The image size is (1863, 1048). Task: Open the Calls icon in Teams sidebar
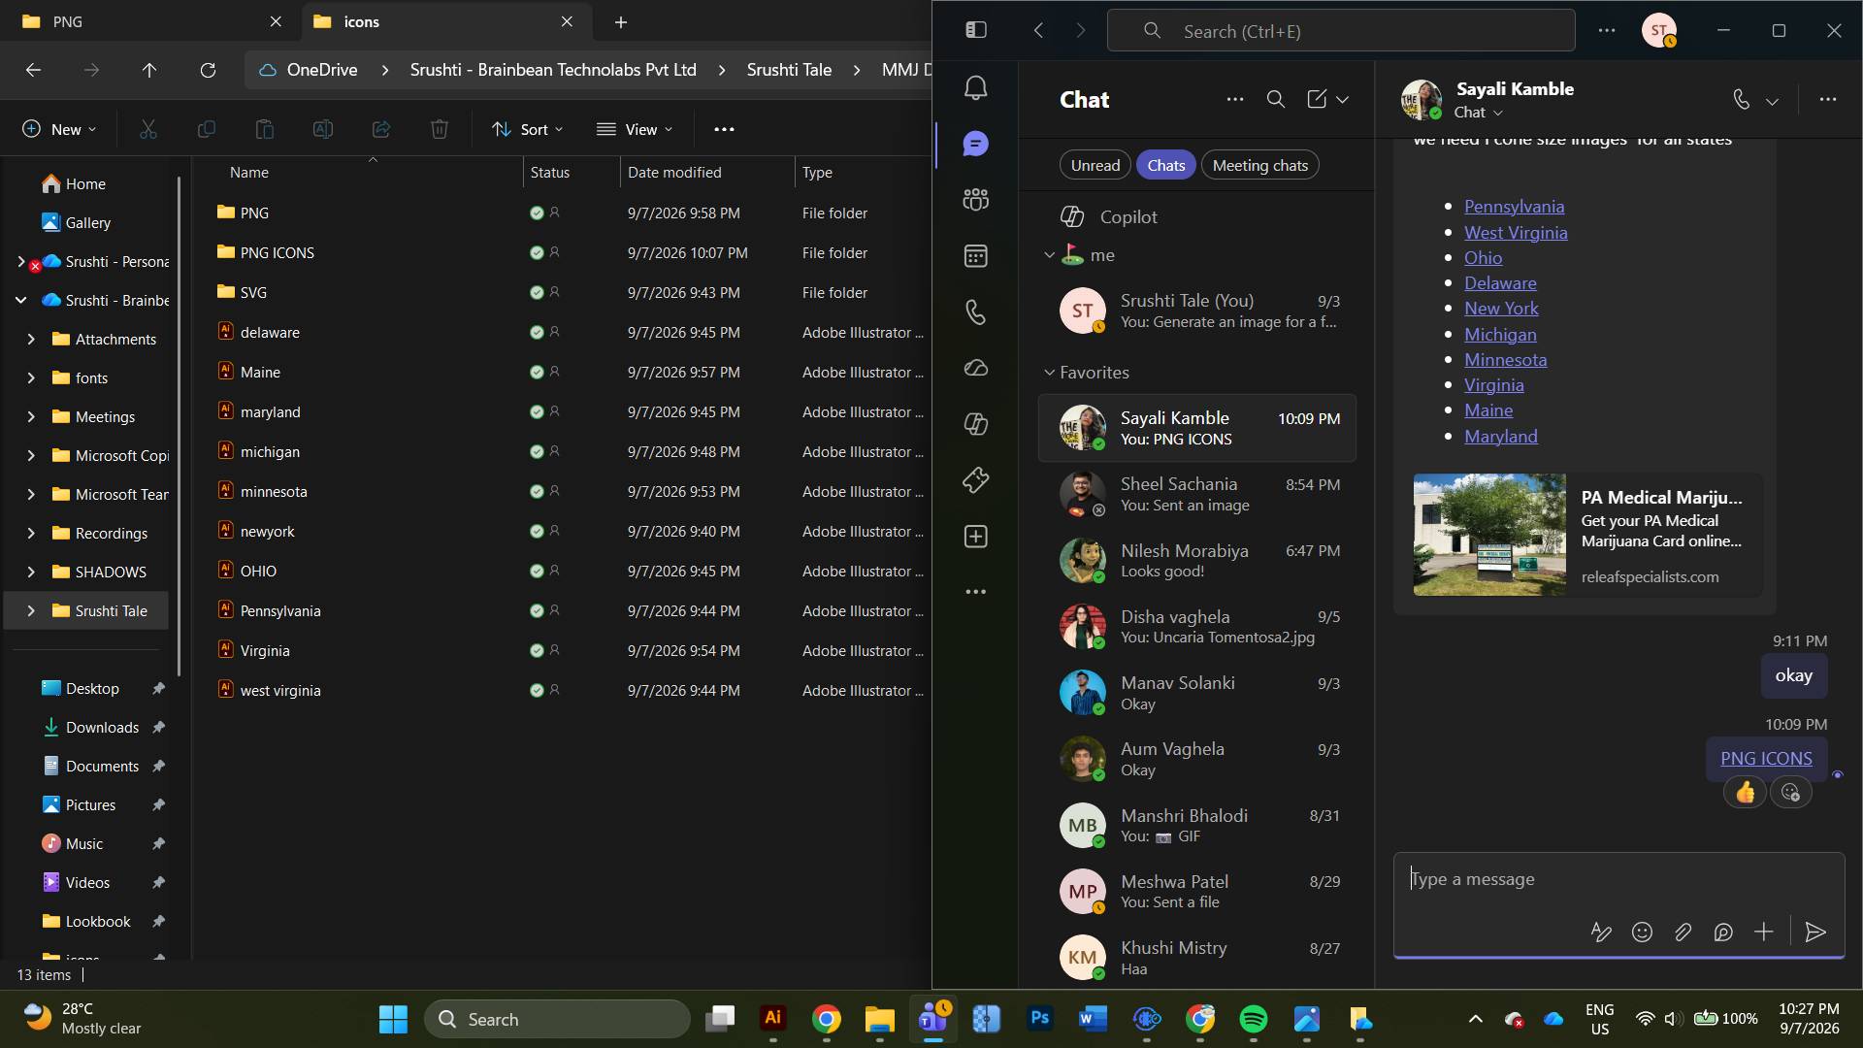[975, 311]
